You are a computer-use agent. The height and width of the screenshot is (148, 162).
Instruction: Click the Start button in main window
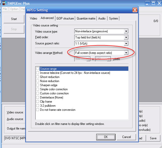point(14,19)
